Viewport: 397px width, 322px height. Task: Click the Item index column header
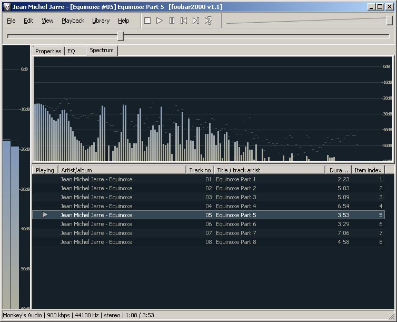368,170
